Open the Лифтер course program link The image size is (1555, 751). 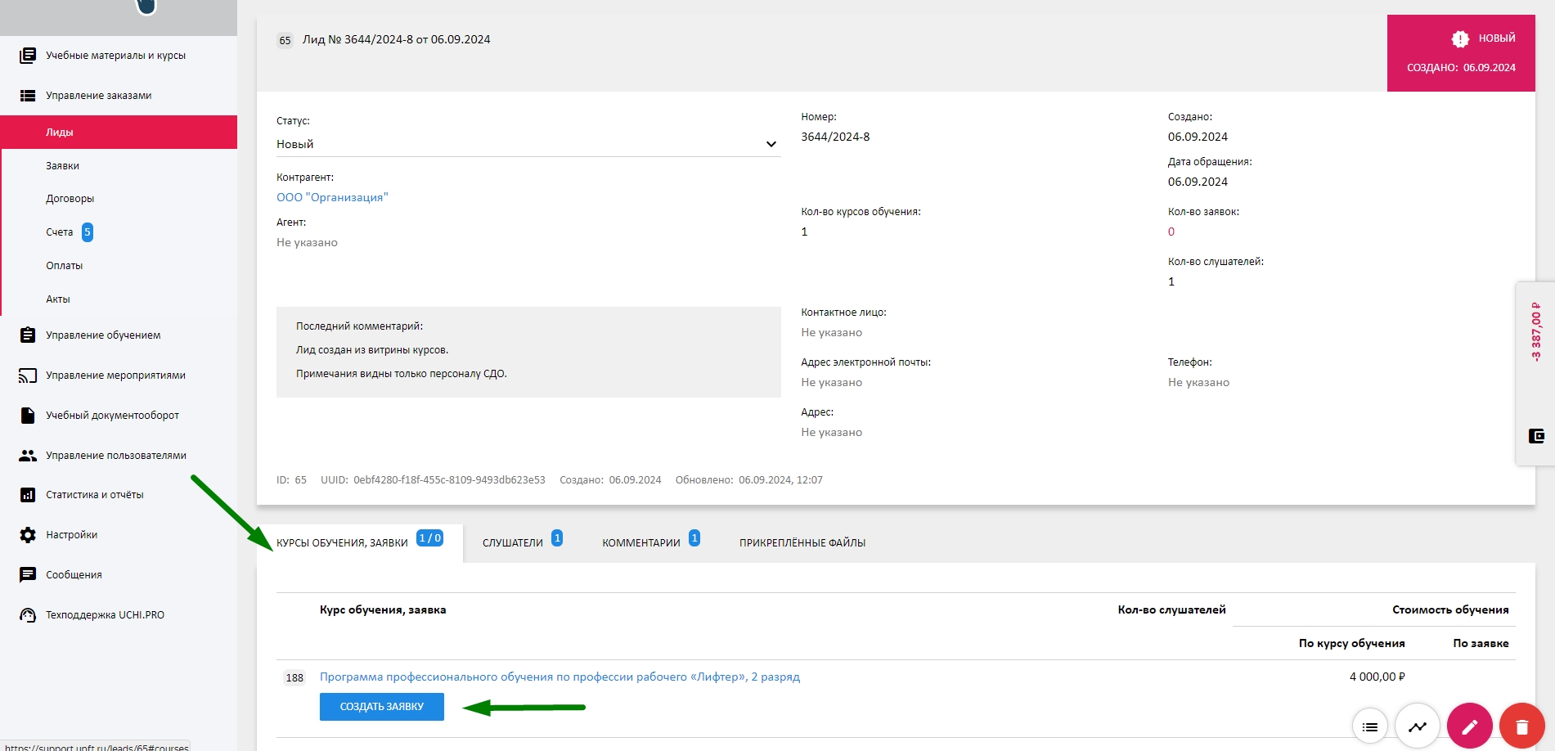pos(560,677)
